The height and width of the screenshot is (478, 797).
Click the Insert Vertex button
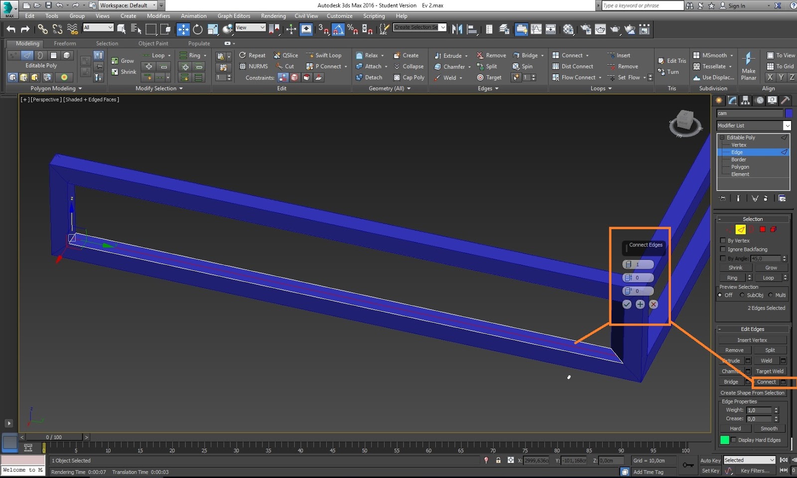click(752, 340)
